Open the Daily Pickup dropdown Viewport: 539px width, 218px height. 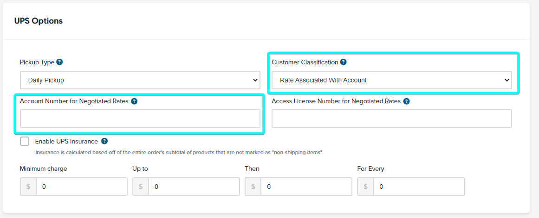pos(140,80)
